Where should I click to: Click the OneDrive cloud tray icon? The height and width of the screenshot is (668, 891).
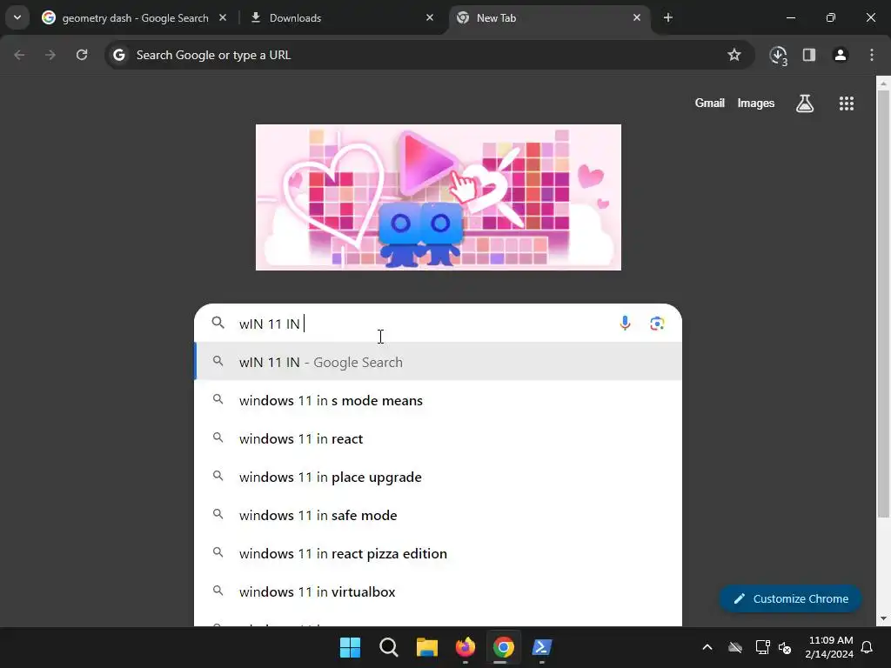pyautogui.click(x=734, y=647)
